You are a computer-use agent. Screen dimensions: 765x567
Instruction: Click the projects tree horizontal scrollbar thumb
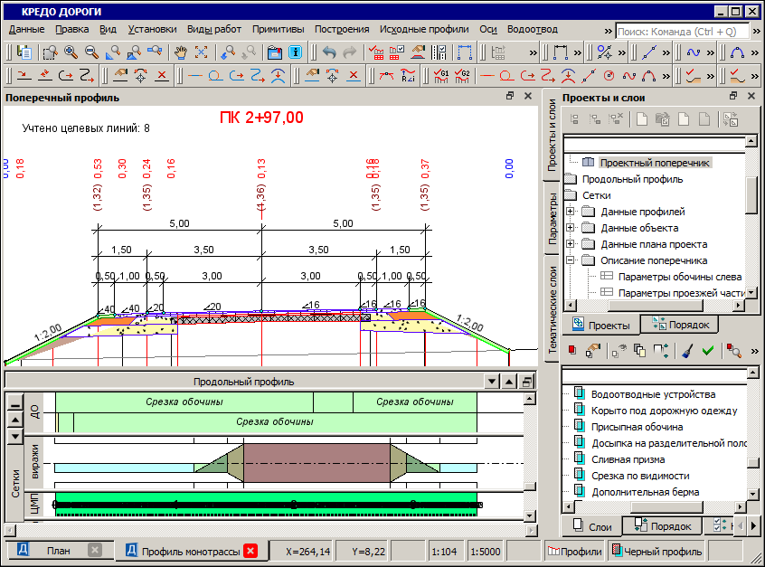pyautogui.click(x=655, y=306)
